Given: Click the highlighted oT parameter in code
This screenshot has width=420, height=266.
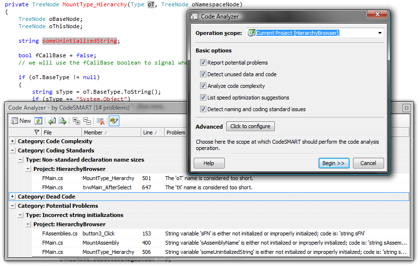Looking at the screenshot, I should click(x=151, y=4).
